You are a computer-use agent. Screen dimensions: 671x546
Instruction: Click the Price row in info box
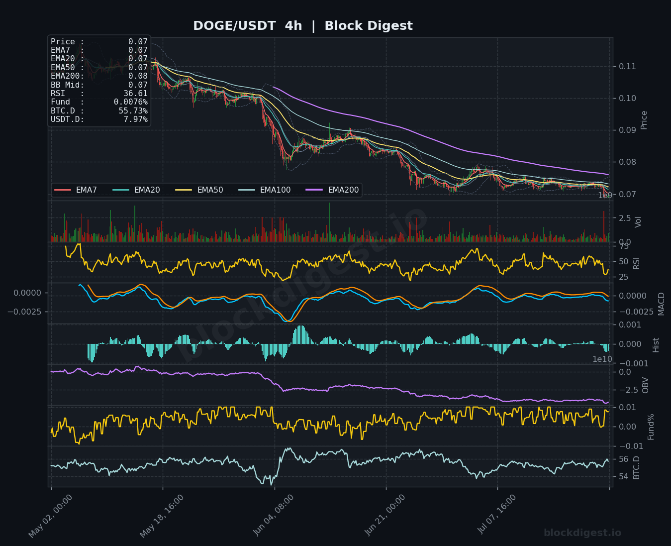pyautogui.click(x=99, y=42)
